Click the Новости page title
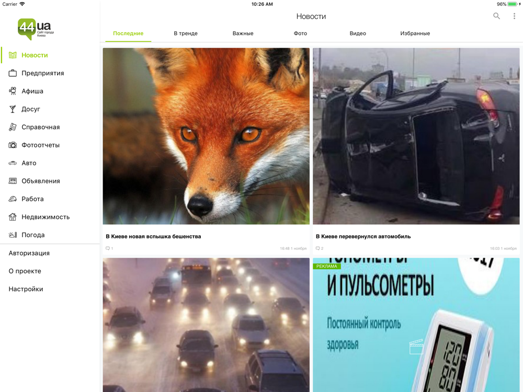Image resolution: width=523 pixels, height=392 pixels. [311, 16]
